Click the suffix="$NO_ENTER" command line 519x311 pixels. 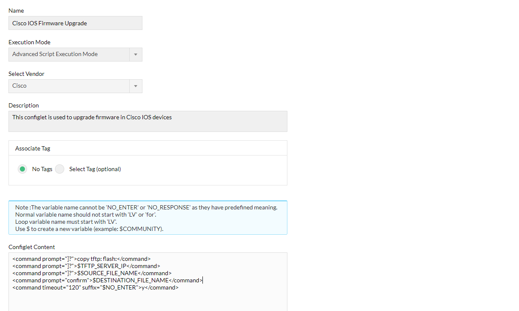click(x=96, y=287)
